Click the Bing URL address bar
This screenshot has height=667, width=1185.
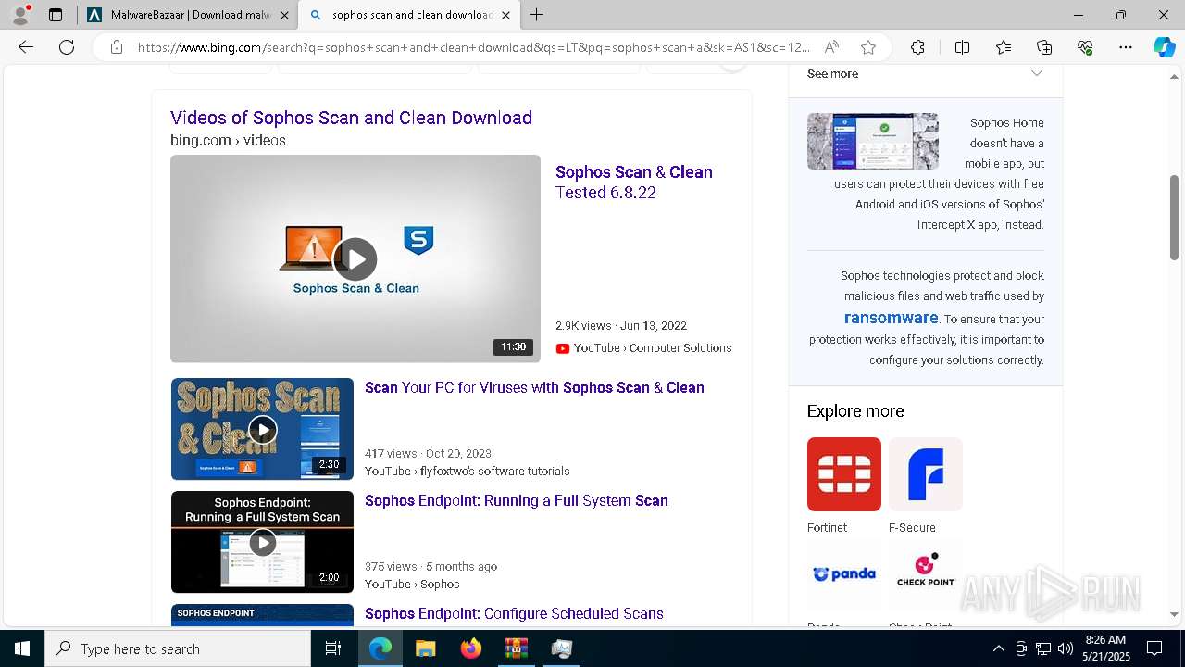pyautogui.click(x=473, y=47)
